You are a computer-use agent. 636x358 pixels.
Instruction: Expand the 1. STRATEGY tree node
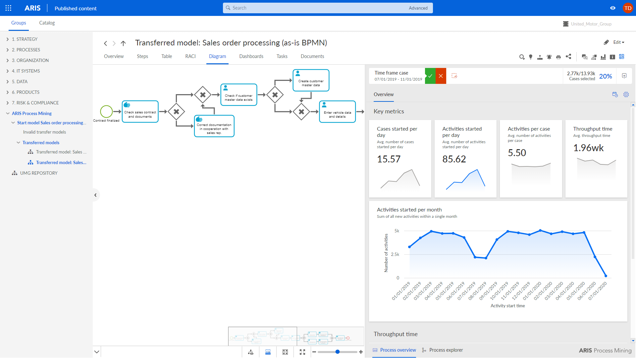8,39
